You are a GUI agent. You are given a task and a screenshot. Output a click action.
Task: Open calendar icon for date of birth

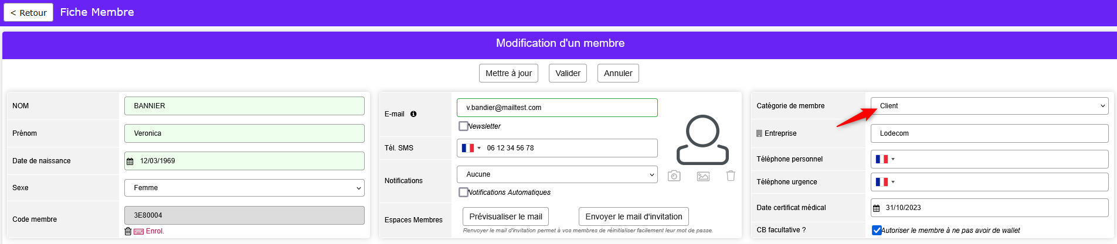point(130,161)
